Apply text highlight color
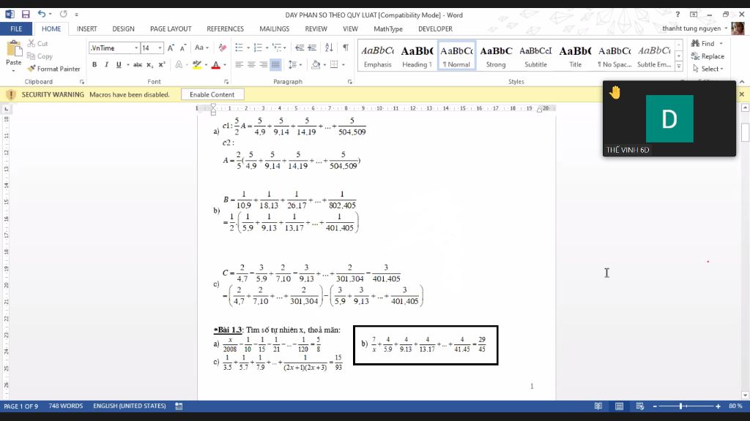This screenshot has height=421, width=750. pos(196,64)
